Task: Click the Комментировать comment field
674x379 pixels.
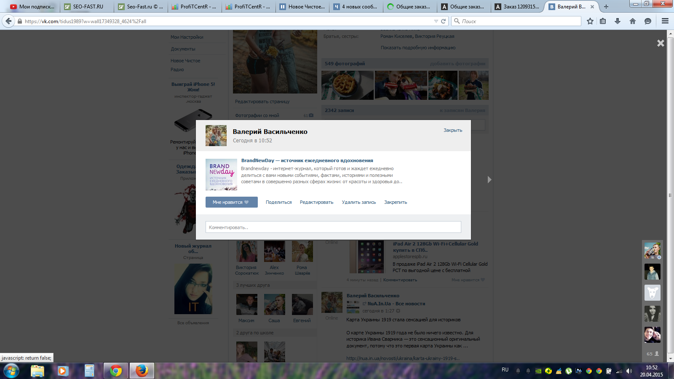Action: pos(333,227)
